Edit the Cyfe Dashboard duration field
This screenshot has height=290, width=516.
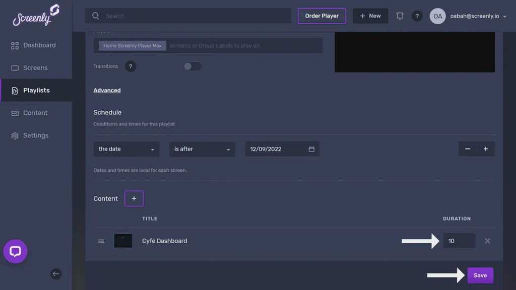(x=459, y=241)
